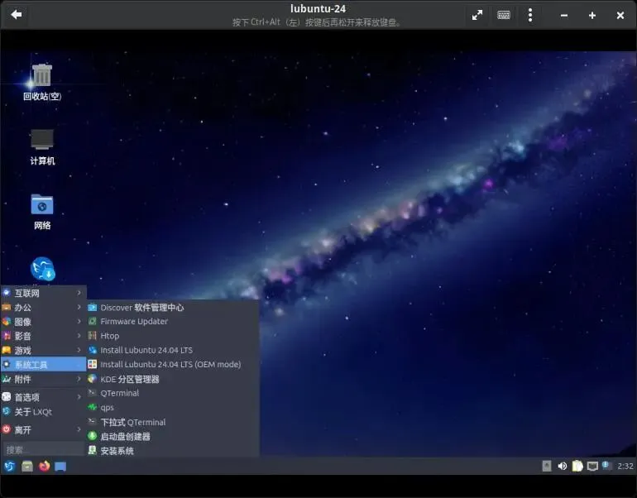
Task: Expand the 图像 (Graphics) submenu arrow
Action: click(79, 321)
